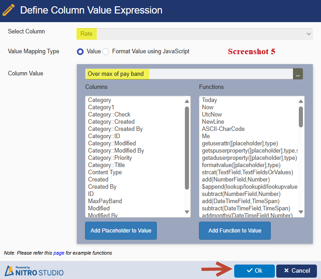Image resolution: width=321 pixels, height=279 pixels.
Task: Select the Created By column entry
Action: (102, 186)
